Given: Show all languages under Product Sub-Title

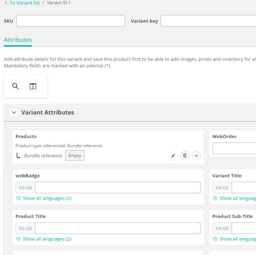Looking at the screenshot, I should click(x=238, y=239).
